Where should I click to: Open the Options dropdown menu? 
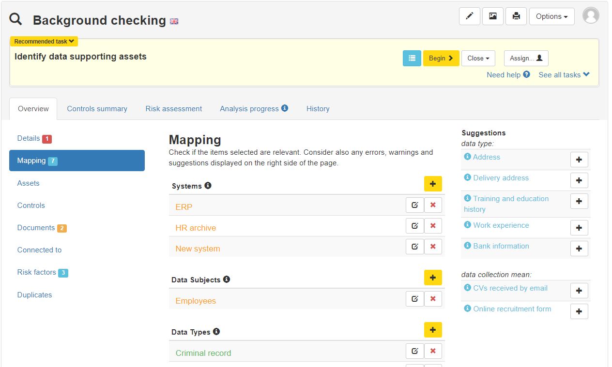[x=551, y=16]
